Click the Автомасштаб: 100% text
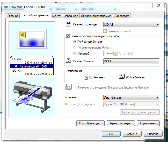The image size is (168, 142). click(x=33, y=66)
